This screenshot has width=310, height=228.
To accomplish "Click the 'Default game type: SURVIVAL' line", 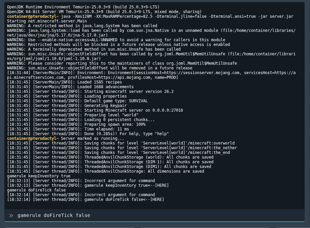I will click(x=77, y=101).
